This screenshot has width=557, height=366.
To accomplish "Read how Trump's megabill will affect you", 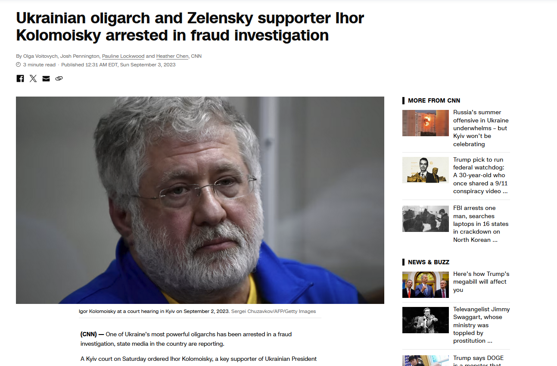I will coord(481,282).
